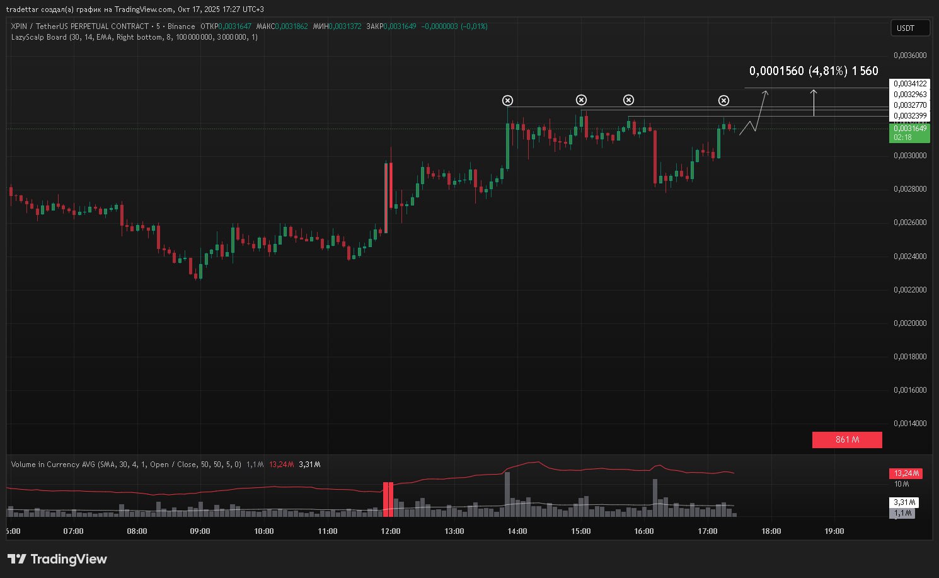The image size is (939, 578).
Task: Click the highlighted red volume bar at 12:00
Action: pyautogui.click(x=388, y=499)
